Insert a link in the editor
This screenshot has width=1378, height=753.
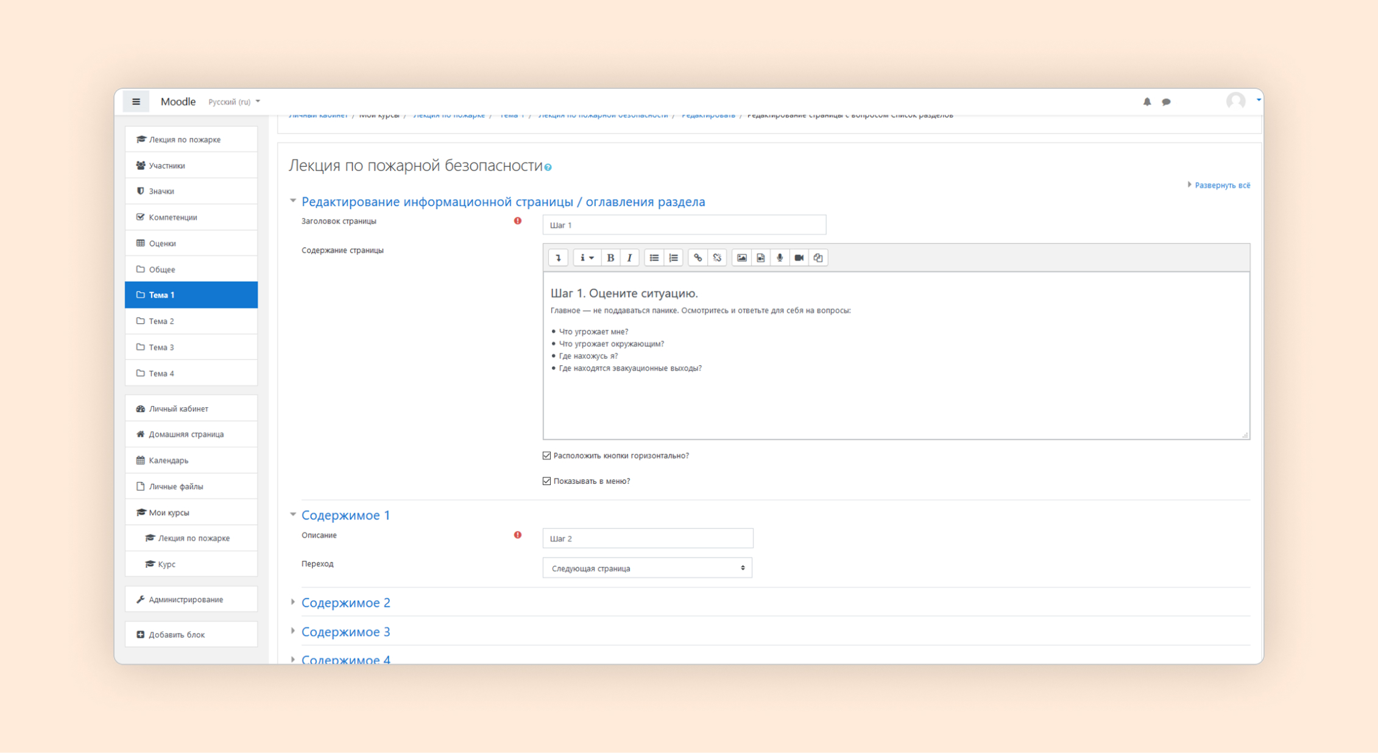(x=698, y=257)
